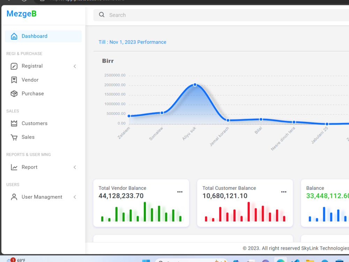The width and height of the screenshot is (349, 262).
Task: Open the taskbar weather widget showing 69°F
Action: pyautogui.click(x=16, y=260)
